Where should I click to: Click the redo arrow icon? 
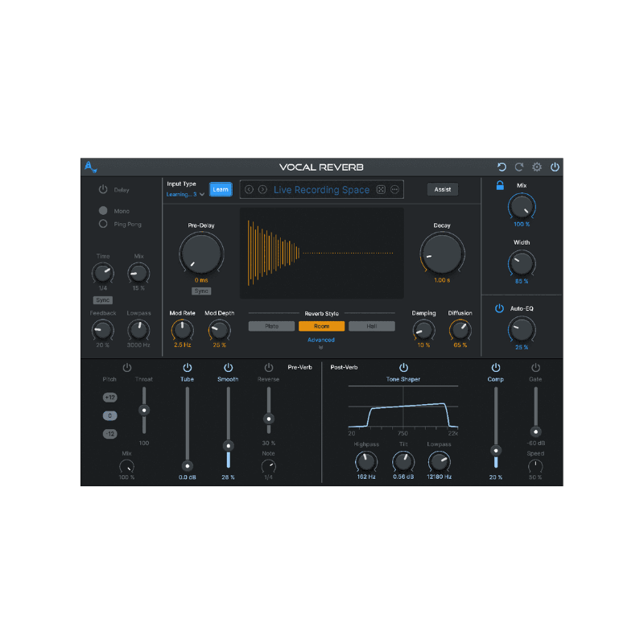tap(519, 167)
